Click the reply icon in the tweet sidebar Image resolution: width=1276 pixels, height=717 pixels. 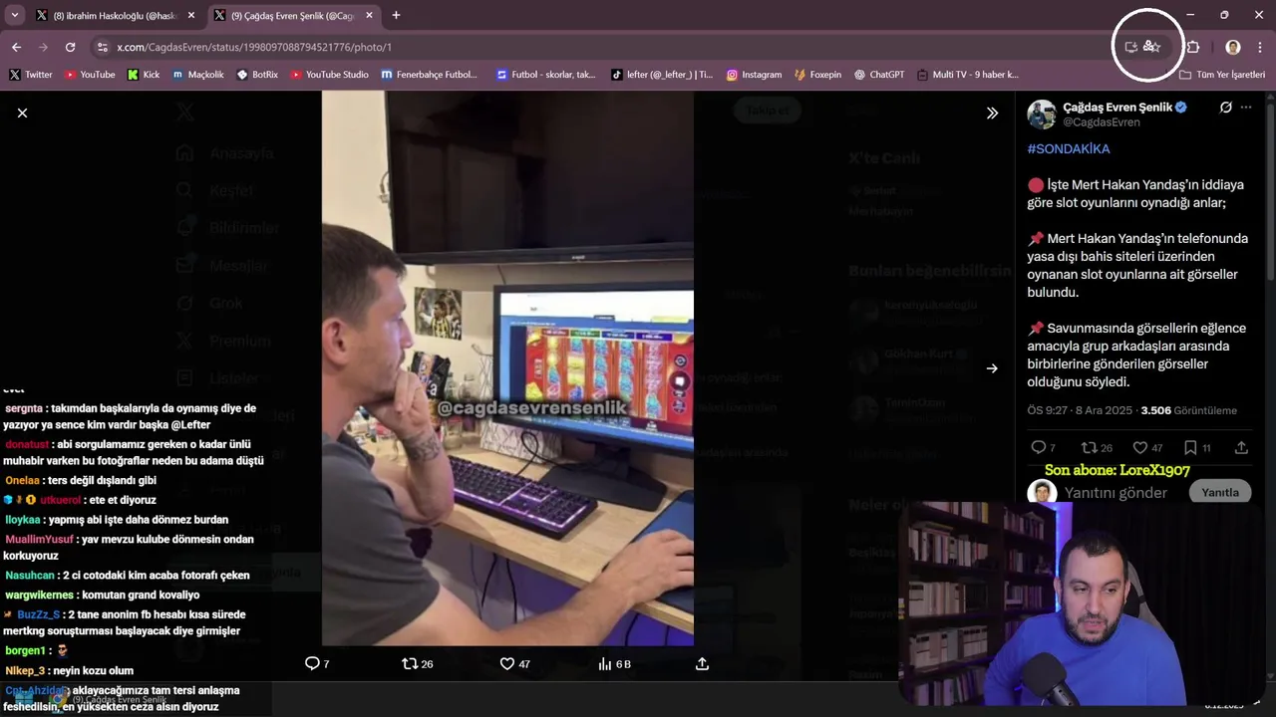(1039, 447)
